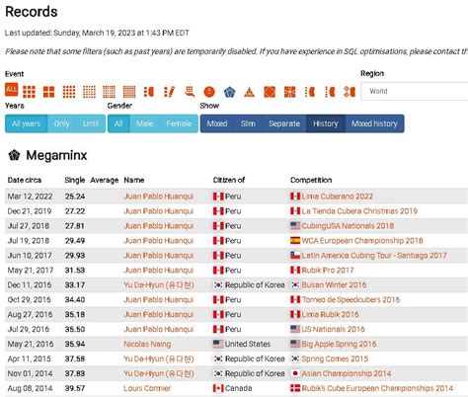Open WCA European Championship 2018 link
This screenshot has width=468, height=397.
[x=362, y=241]
